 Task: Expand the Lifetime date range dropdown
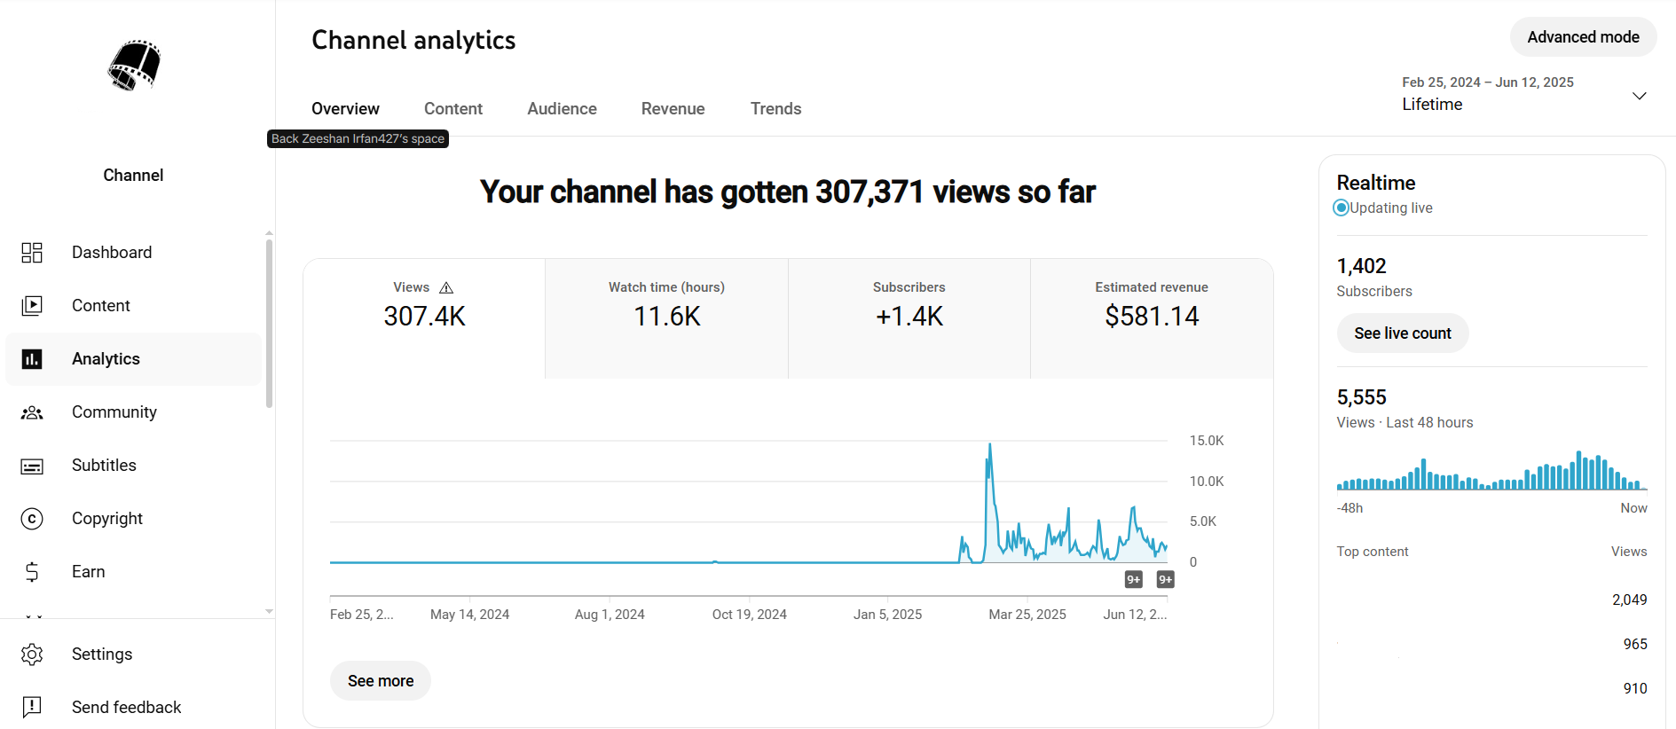(1639, 96)
